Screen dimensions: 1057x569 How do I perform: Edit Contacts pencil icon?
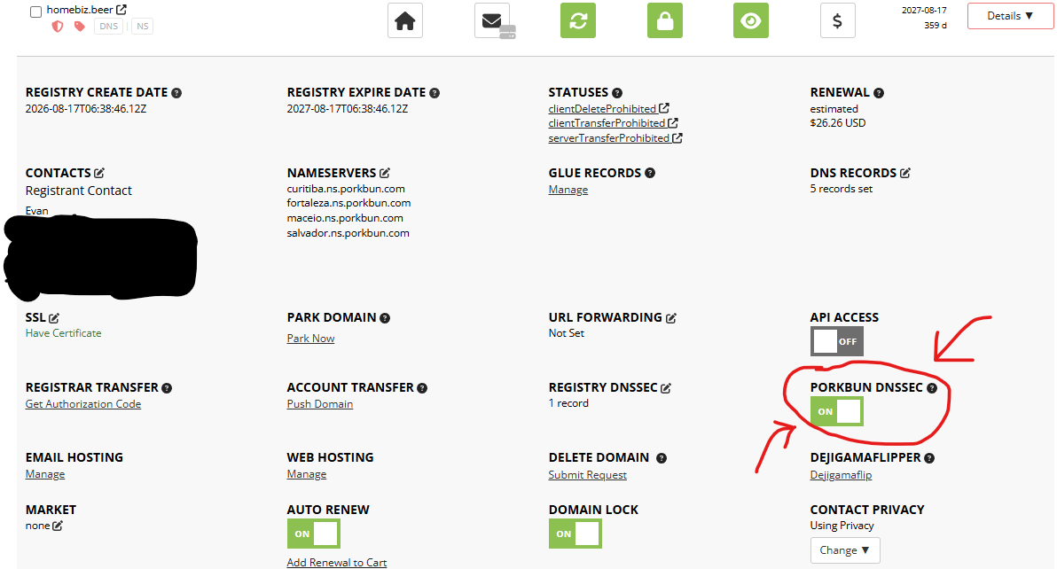99,173
